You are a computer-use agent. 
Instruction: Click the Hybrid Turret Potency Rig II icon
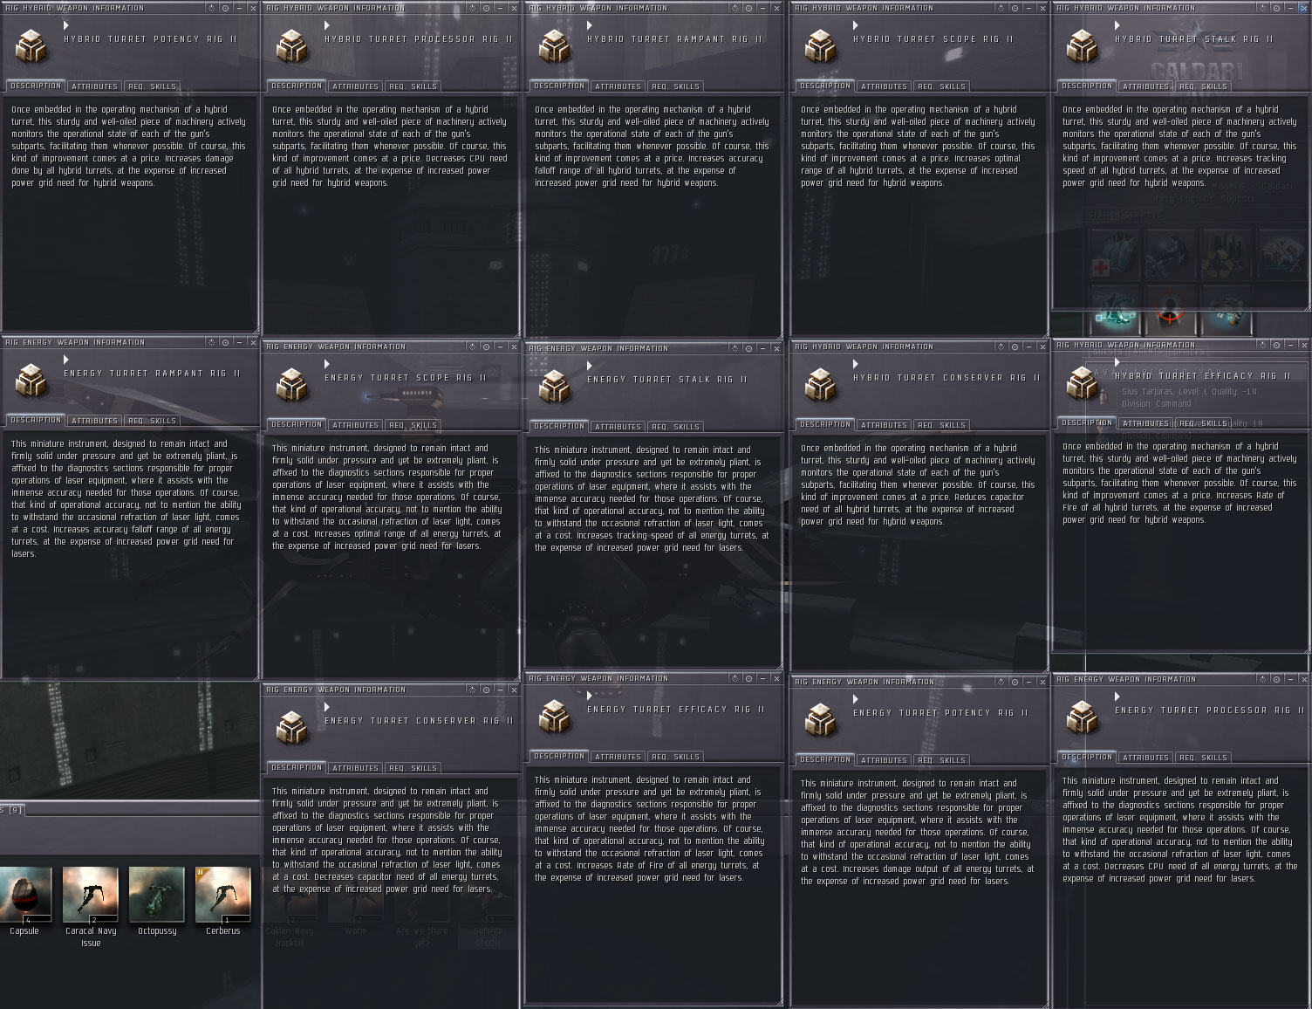click(x=31, y=46)
